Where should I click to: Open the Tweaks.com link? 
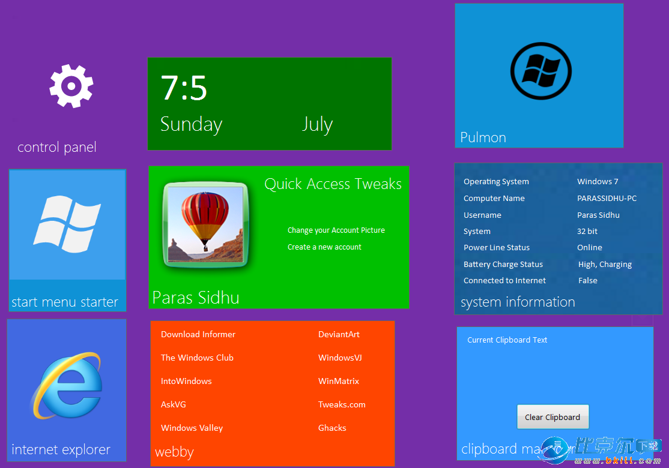tap(342, 404)
